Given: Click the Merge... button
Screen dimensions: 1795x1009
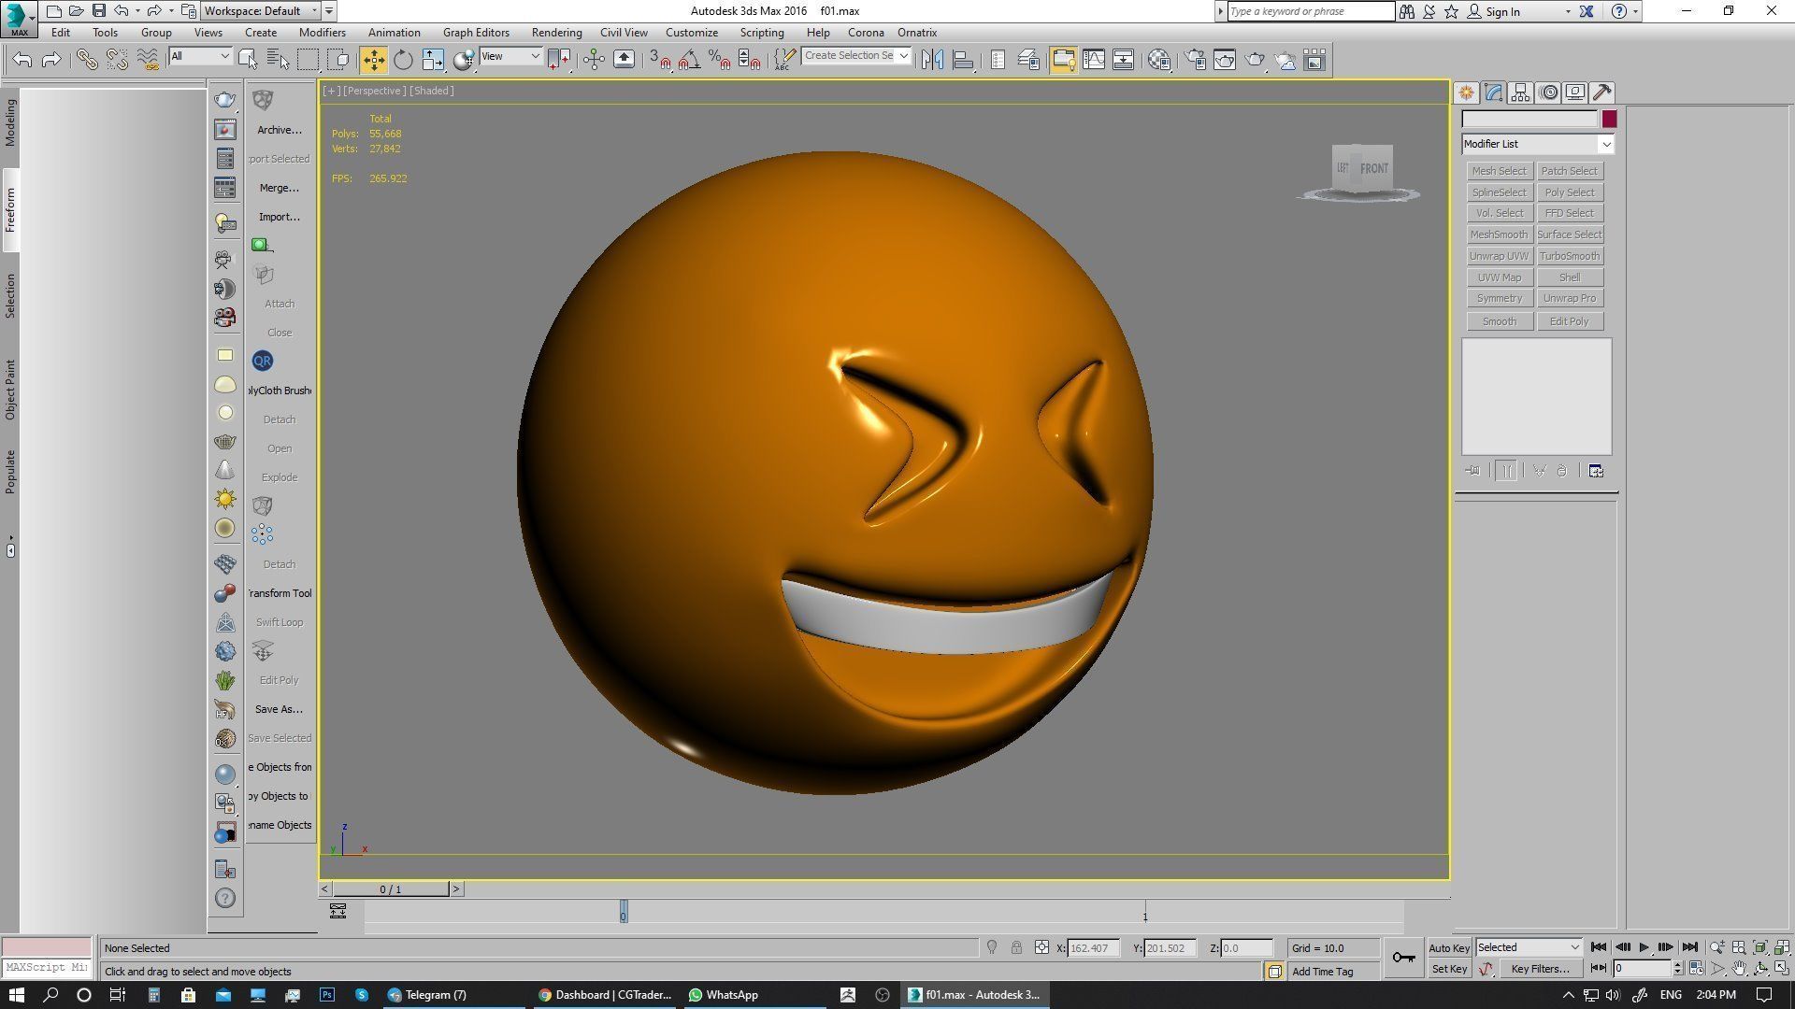Looking at the screenshot, I should (280, 188).
